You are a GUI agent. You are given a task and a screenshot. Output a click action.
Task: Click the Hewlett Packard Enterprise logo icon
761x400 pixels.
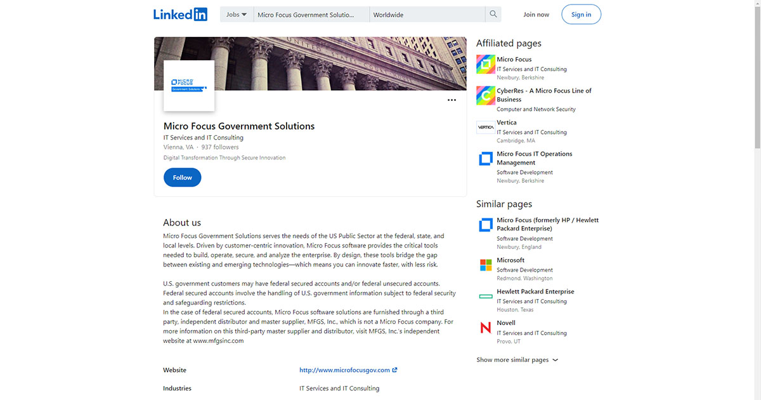click(486, 297)
